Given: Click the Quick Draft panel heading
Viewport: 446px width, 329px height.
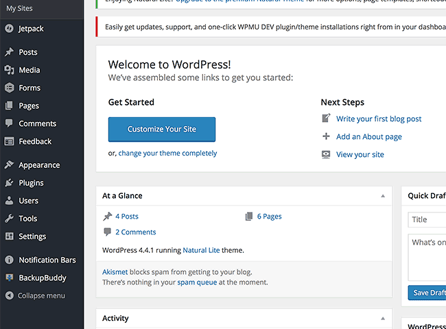Looking at the screenshot, I should click(x=426, y=196).
